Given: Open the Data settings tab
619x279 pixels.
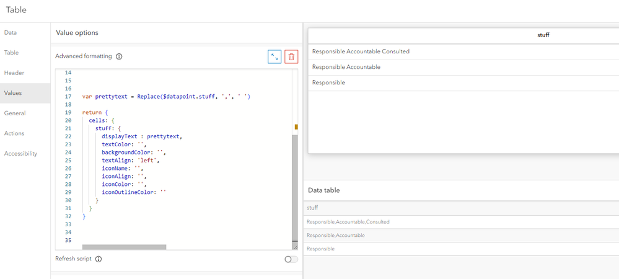Looking at the screenshot, I should click(11, 32).
